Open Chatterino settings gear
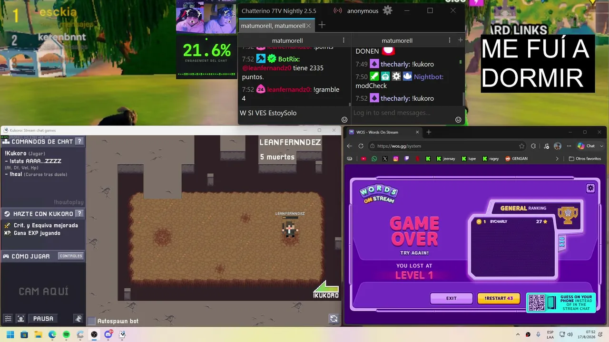Viewport: 609px width, 342px height. pyautogui.click(x=388, y=10)
